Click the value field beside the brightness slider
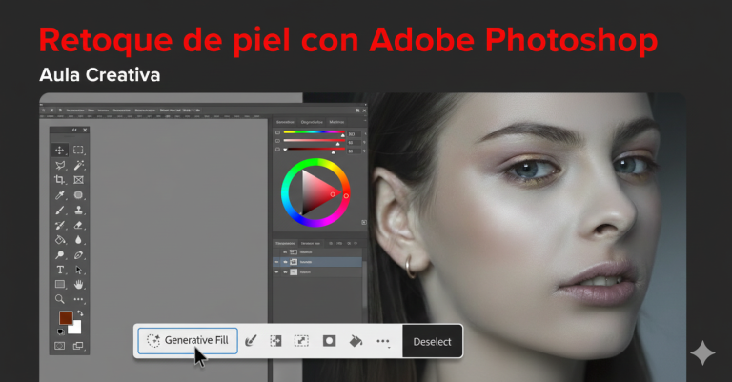Screen dimensions: 732x382 coord(354,151)
